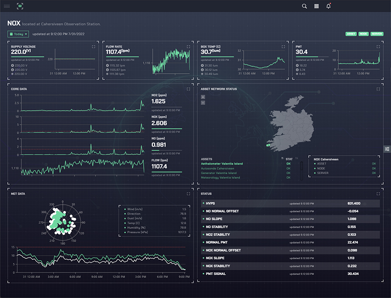Click the NODE status badge

pos(363,34)
